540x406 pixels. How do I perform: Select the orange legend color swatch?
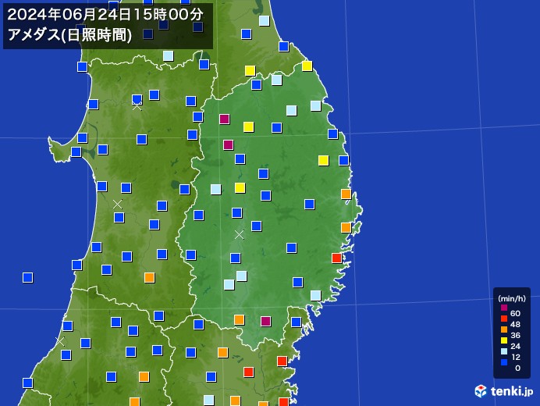click(504, 329)
